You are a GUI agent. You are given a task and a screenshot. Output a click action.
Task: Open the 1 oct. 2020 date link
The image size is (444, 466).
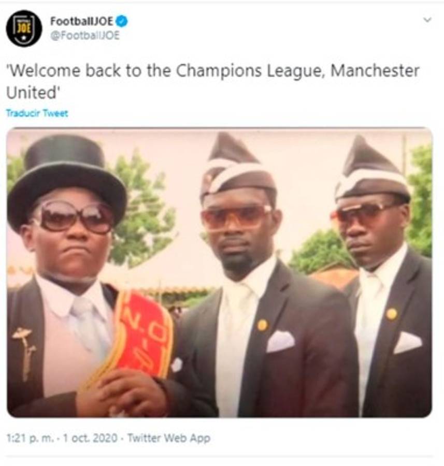pos(90,438)
